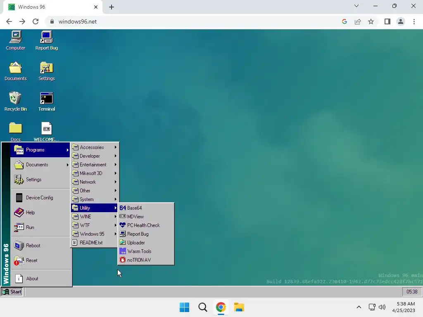The image size is (423, 317).
Task: Open Settings from the Start menu
Action: click(40, 180)
